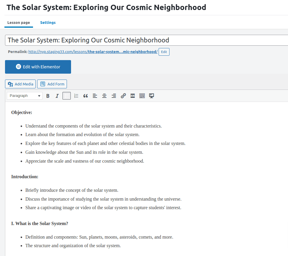Insert a blockquote

click(x=85, y=96)
